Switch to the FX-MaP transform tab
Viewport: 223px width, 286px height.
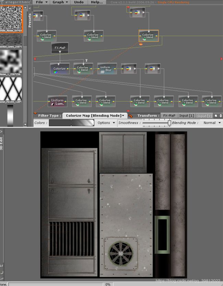(169, 115)
